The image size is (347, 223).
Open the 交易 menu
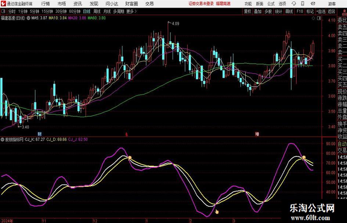point(149,4)
